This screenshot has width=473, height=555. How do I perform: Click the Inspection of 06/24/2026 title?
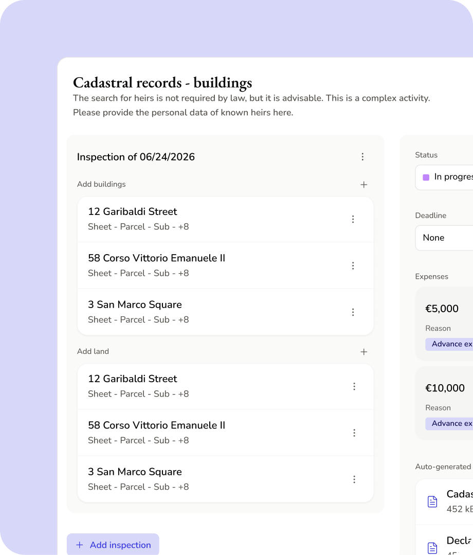point(136,157)
